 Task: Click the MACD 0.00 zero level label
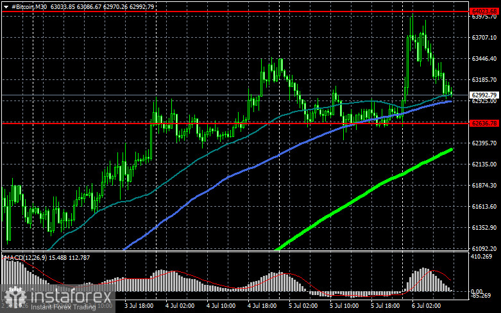477,291
